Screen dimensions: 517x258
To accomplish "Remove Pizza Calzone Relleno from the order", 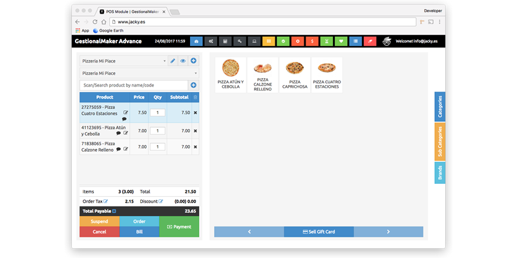I will click(x=195, y=147).
